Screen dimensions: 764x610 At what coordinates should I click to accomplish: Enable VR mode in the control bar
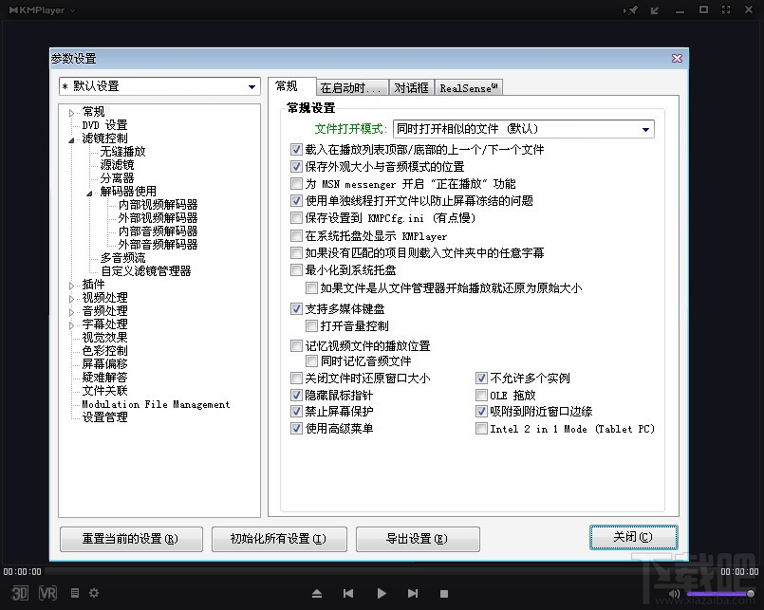pos(47,593)
